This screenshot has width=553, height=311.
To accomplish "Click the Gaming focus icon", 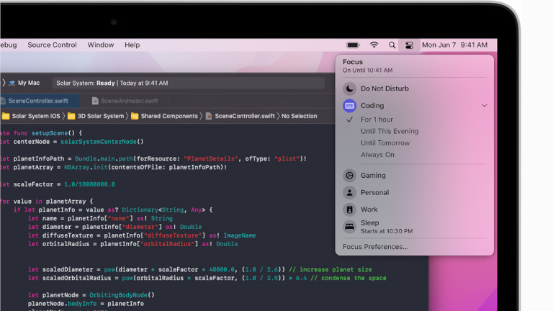I will pos(349,175).
